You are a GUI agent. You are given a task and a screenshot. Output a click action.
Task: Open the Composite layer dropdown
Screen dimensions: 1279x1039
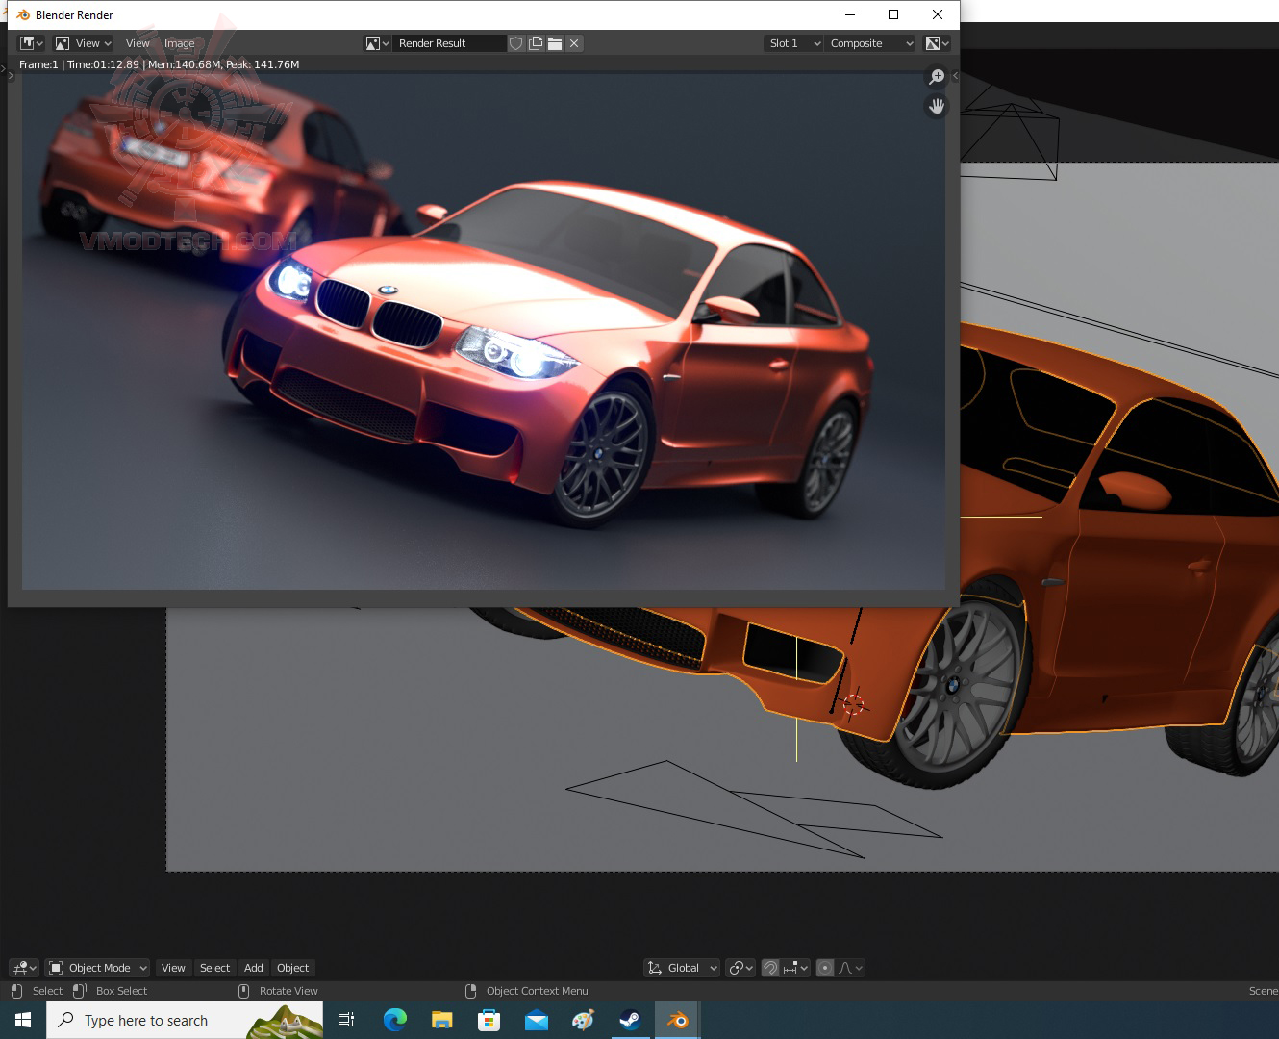(x=870, y=43)
